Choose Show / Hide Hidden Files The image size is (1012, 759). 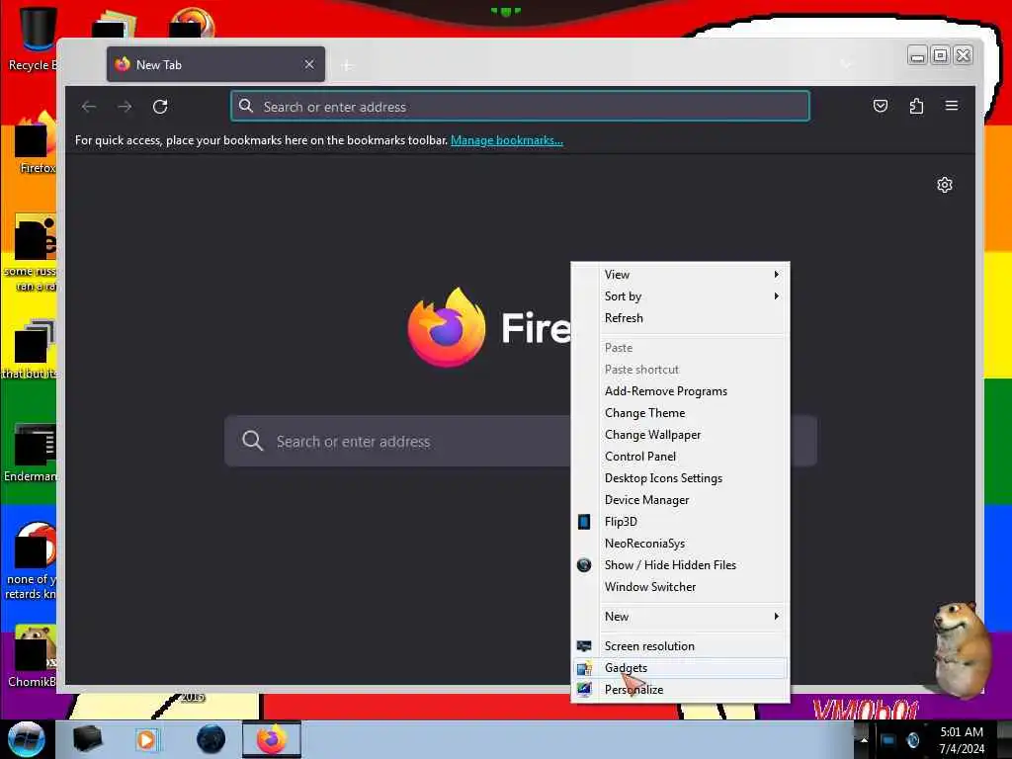[680, 565]
